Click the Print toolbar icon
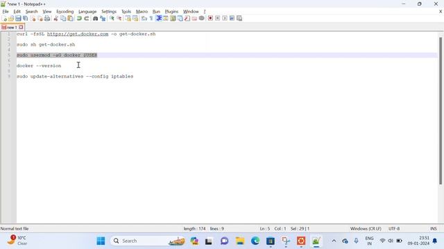This screenshot has height=249, width=444. pos(47,19)
